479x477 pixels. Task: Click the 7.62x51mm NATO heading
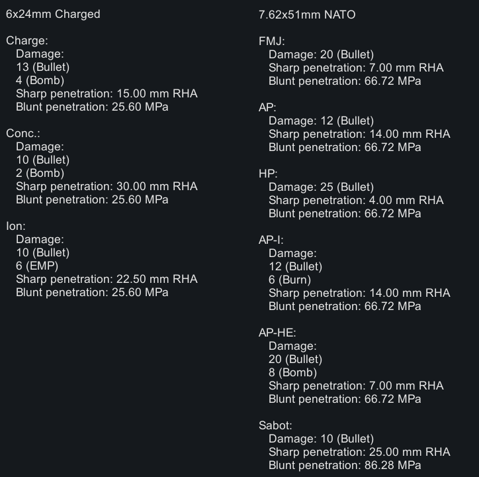307,15
